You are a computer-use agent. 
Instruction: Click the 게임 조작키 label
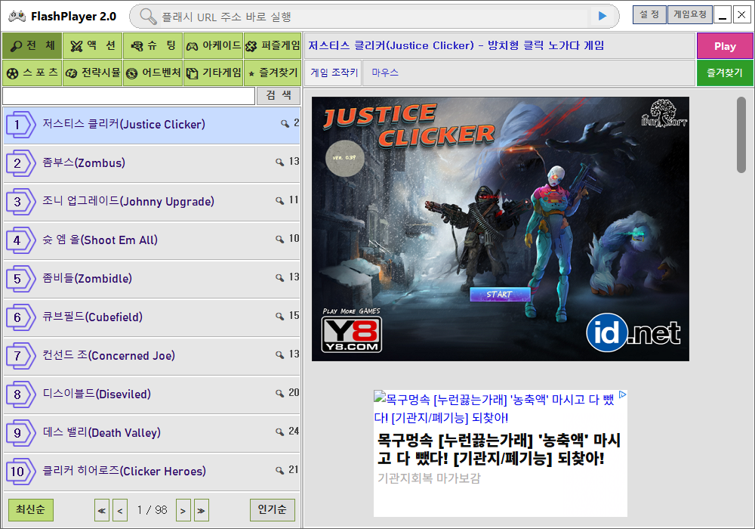[334, 73]
